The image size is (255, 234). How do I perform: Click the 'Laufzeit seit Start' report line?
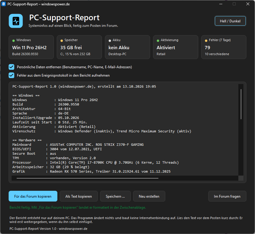50,122
